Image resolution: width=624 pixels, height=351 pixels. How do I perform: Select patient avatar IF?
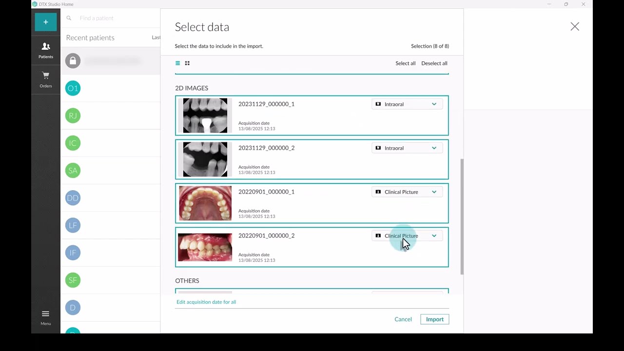(73, 253)
